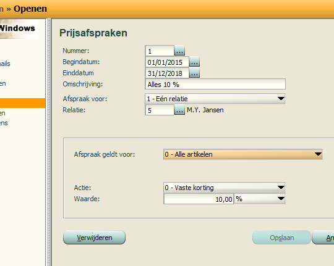The height and width of the screenshot is (266, 334).
Task: Click into the Nummer input field
Action: tap(160, 51)
